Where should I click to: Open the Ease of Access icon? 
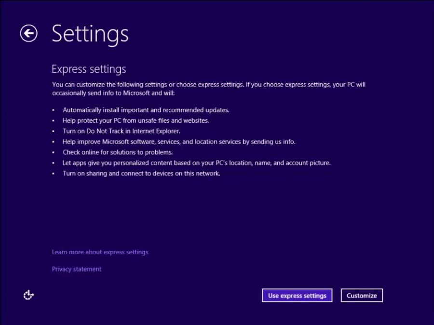(x=28, y=295)
